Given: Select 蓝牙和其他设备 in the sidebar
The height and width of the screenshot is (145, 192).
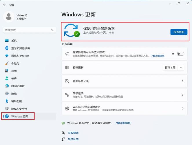Looking at the screenshot, I should coord(20,48).
